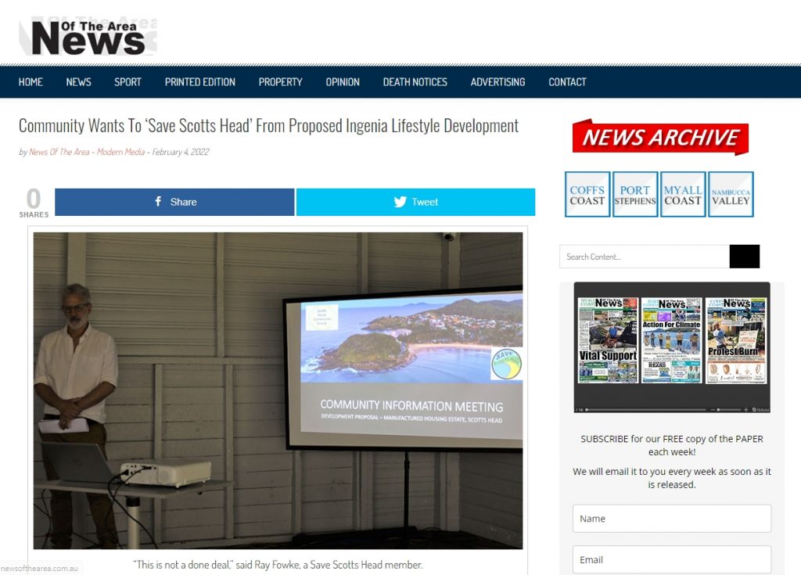801x575 pixels.
Task: Click the Facebook f icon
Action: pos(158,201)
